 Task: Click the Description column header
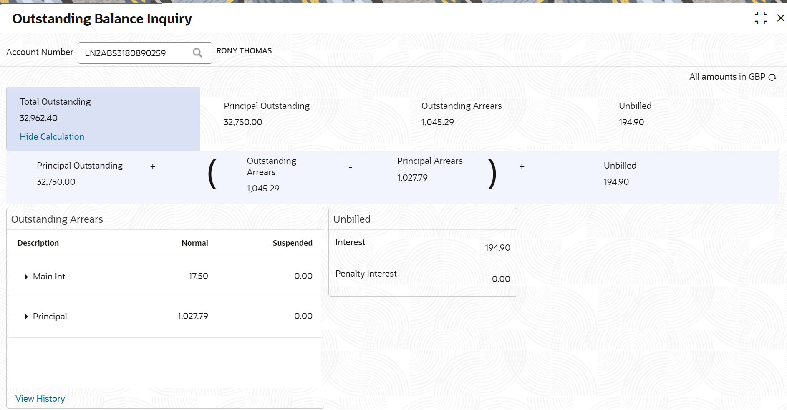pos(38,243)
